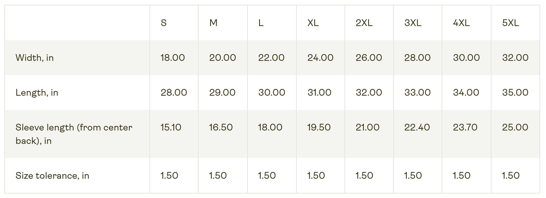Select the Size tolerance, in row label

tap(52, 176)
